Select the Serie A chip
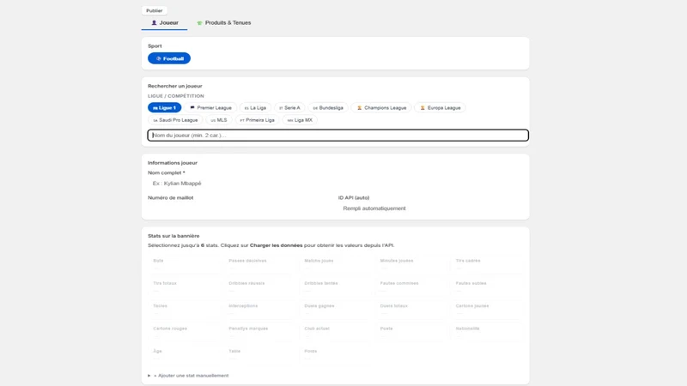Viewport: 687px width, 386px height. 289,108
